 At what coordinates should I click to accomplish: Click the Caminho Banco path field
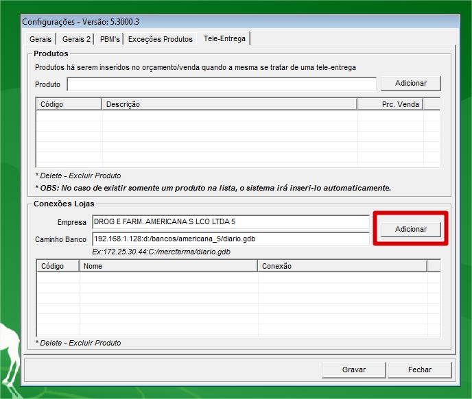[231, 239]
